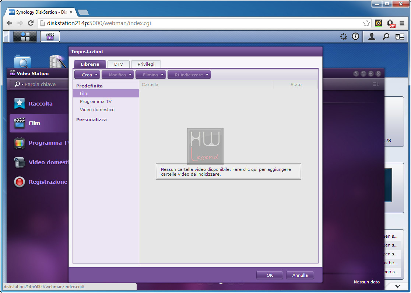Viewport: 411px width, 293px height.
Task: Open the File Station desktop icon
Action: [x=22, y=62]
